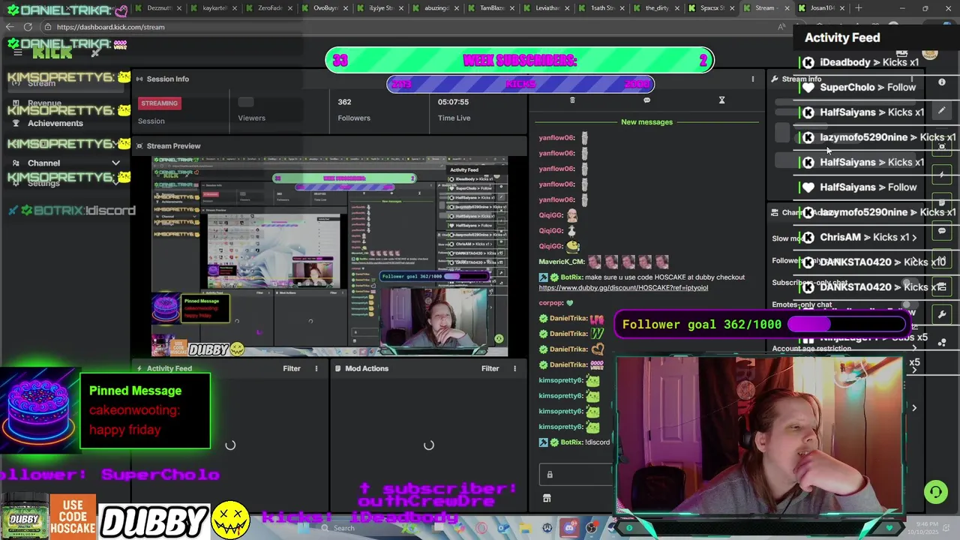Viewport: 960px width, 540px height.
Task: Click the chat bubble icon in right toolbar
Action: pyautogui.click(x=942, y=232)
